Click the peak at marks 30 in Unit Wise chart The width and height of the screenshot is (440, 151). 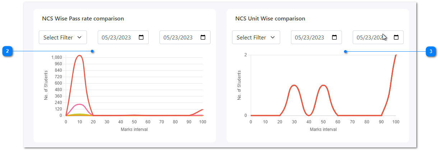pyautogui.click(x=294, y=85)
